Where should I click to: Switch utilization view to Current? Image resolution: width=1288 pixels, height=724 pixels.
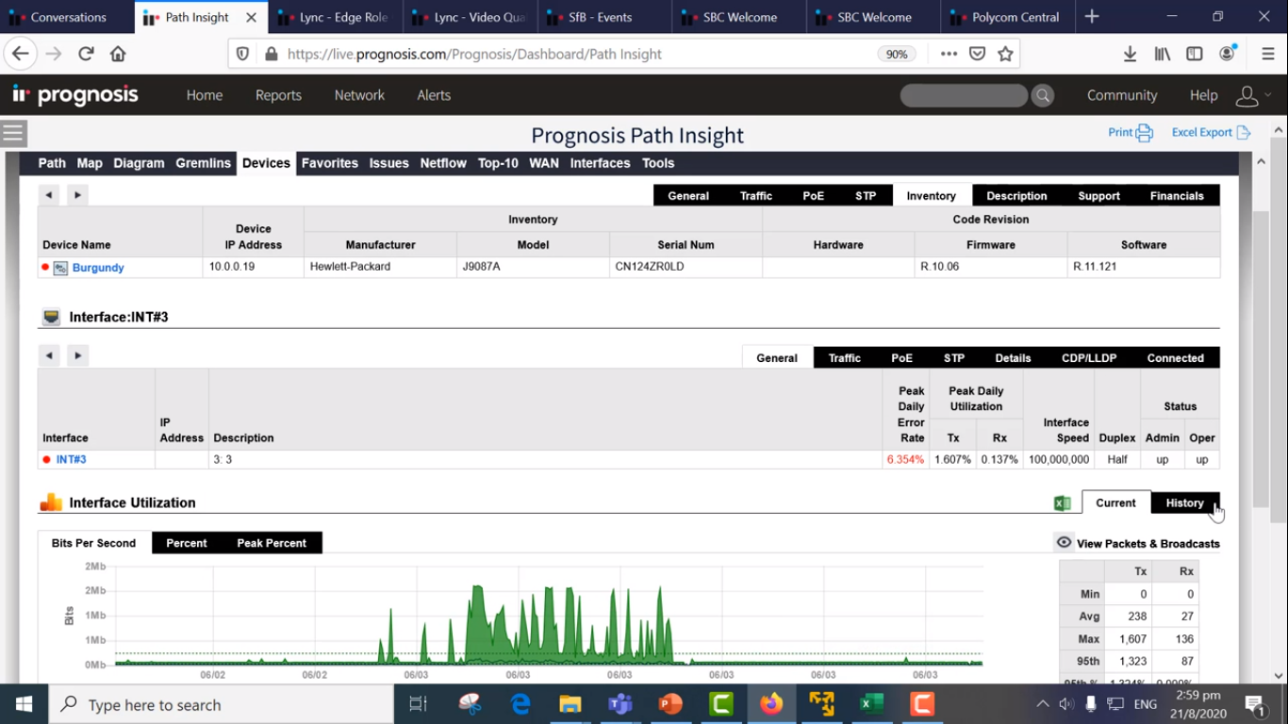(1116, 503)
